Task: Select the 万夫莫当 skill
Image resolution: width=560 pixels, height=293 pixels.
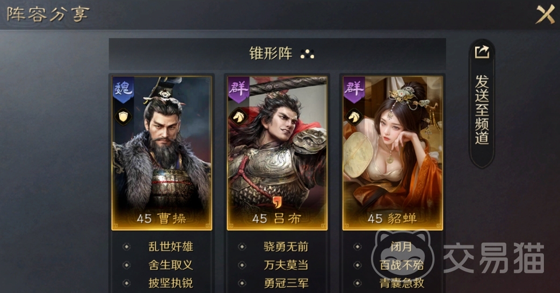Action: (286, 265)
